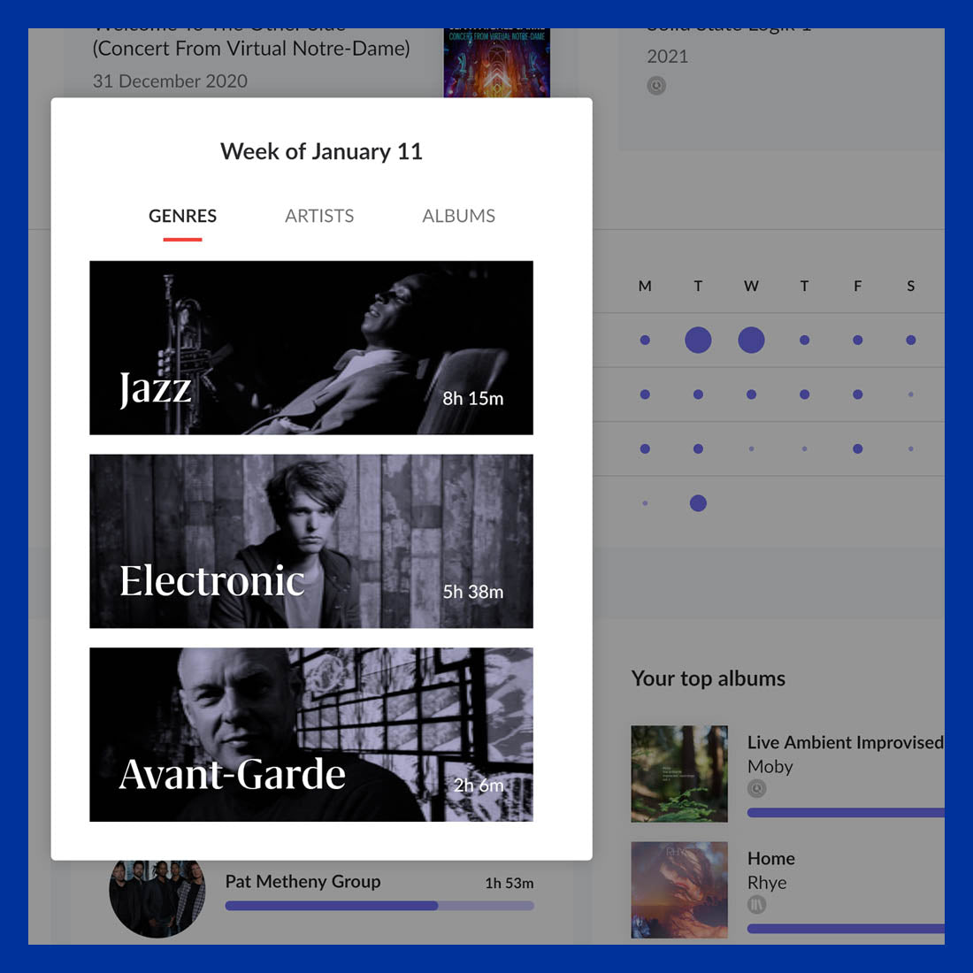Screen dimensions: 973x973
Task: Click the large Tuesday dot in first week
Action: pyautogui.click(x=698, y=340)
